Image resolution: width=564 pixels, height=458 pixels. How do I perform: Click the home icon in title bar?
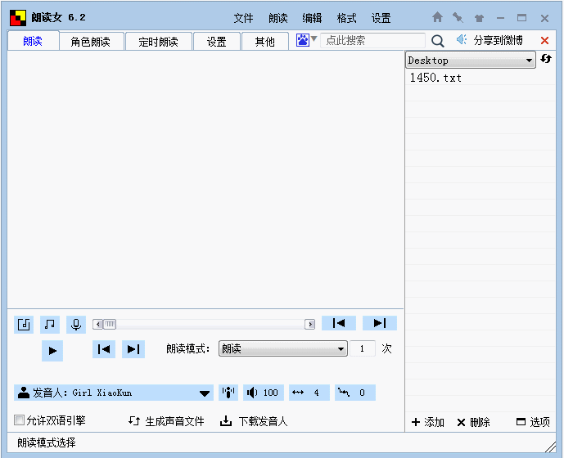pyautogui.click(x=437, y=17)
